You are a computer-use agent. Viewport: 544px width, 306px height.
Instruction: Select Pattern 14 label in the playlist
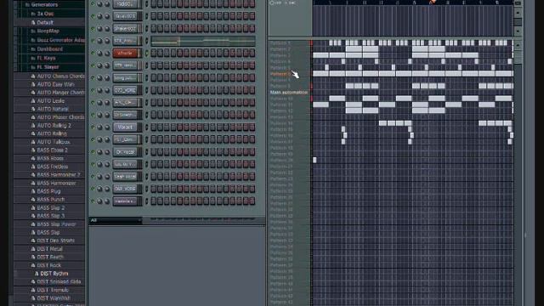point(281,123)
